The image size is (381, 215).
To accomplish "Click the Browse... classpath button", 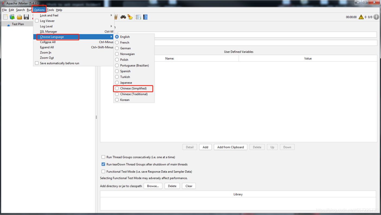I will [153, 186].
